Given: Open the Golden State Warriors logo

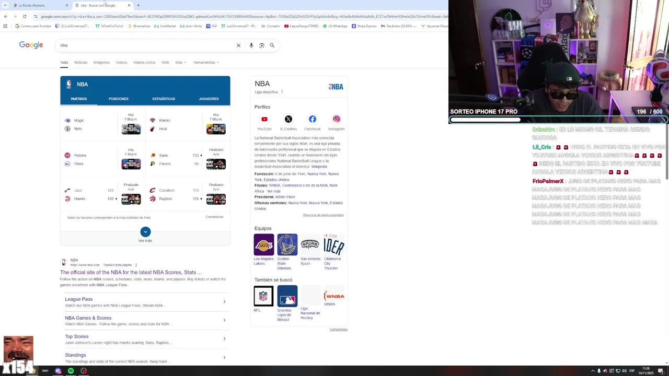Looking at the screenshot, I should click(x=287, y=244).
